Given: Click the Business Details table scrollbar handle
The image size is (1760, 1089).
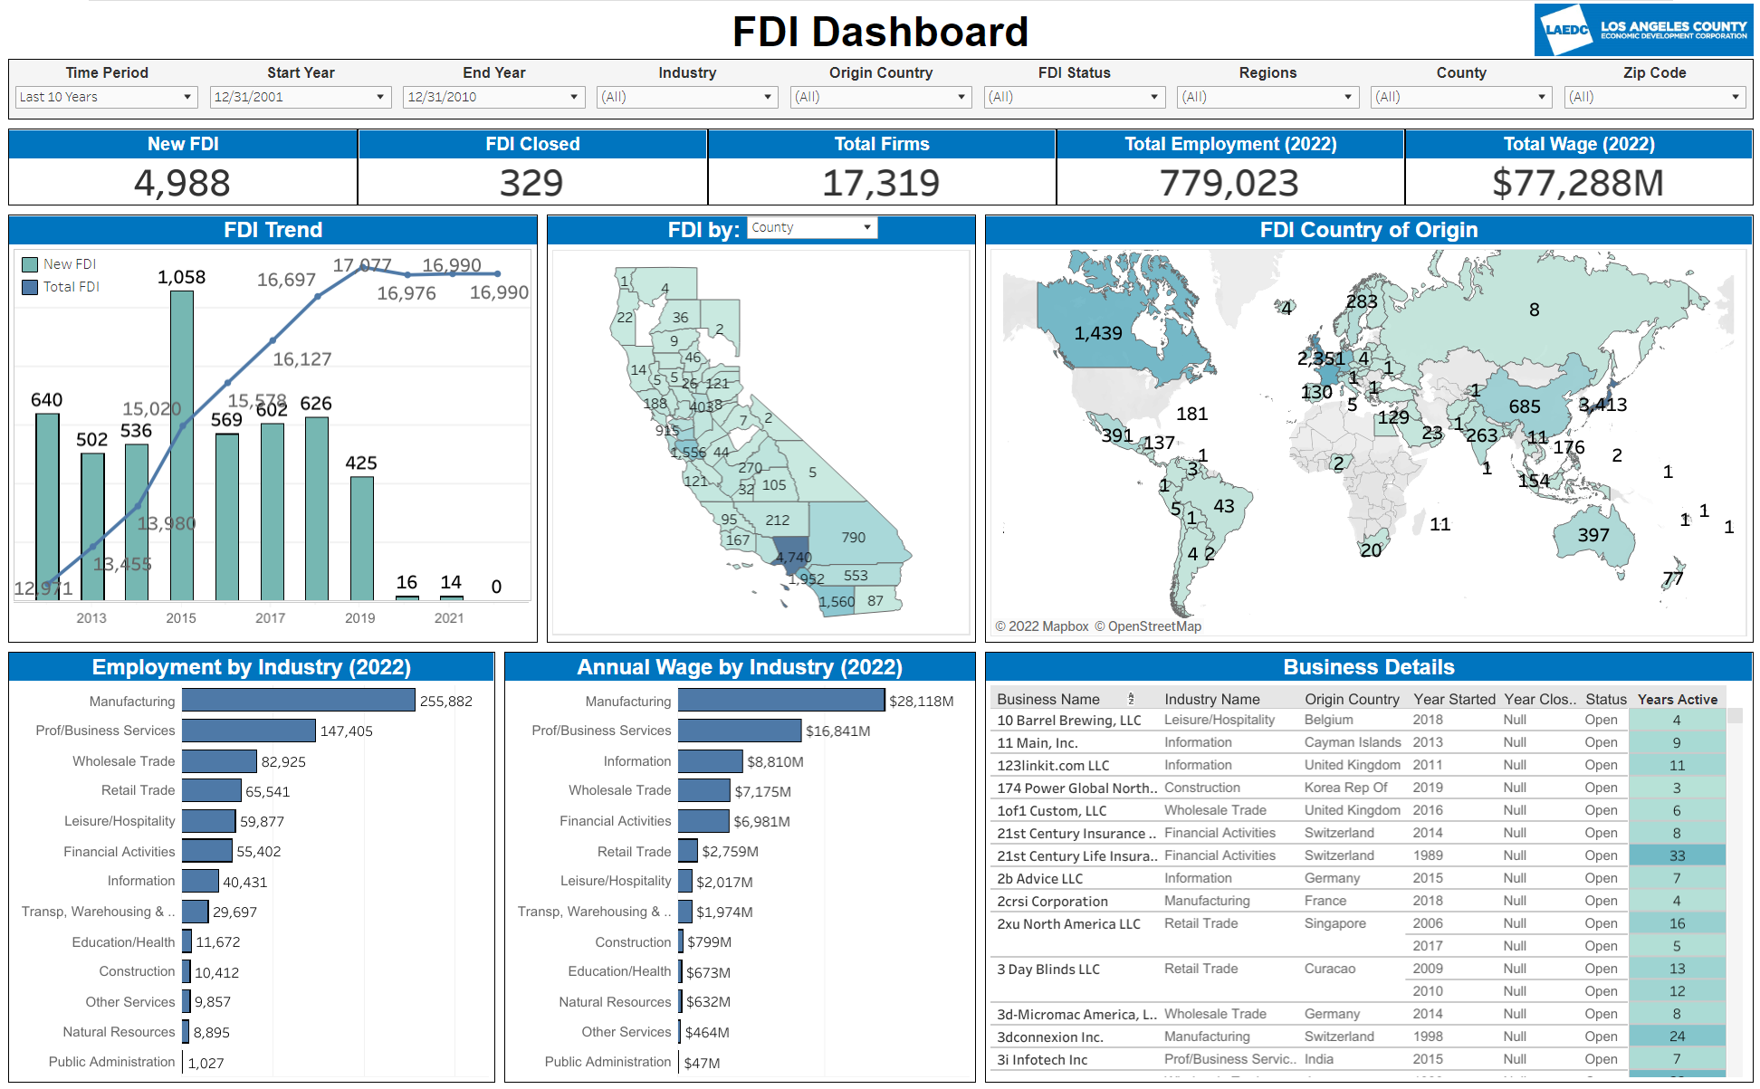Looking at the screenshot, I should (1735, 716).
